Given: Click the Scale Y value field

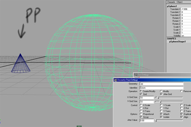Looking at the screenshot, I should [x=186, y=30].
